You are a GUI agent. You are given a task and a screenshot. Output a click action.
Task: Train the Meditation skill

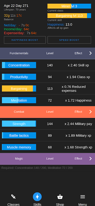click(19, 100)
